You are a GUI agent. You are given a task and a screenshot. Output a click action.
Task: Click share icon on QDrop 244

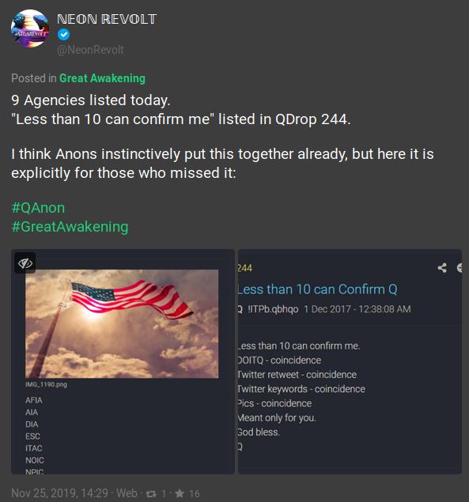point(442,268)
